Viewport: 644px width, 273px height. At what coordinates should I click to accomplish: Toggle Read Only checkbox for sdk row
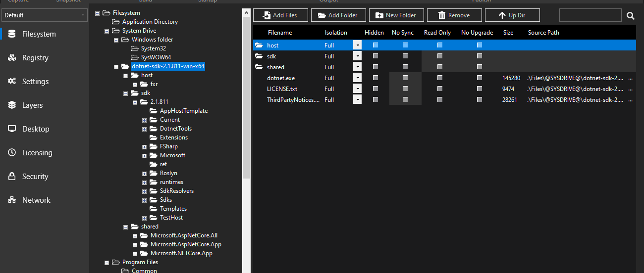[440, 56]
